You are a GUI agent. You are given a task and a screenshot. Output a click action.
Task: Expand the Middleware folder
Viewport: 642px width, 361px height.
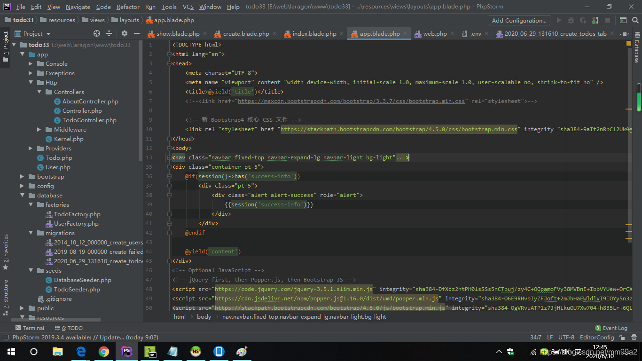(39, 130)
